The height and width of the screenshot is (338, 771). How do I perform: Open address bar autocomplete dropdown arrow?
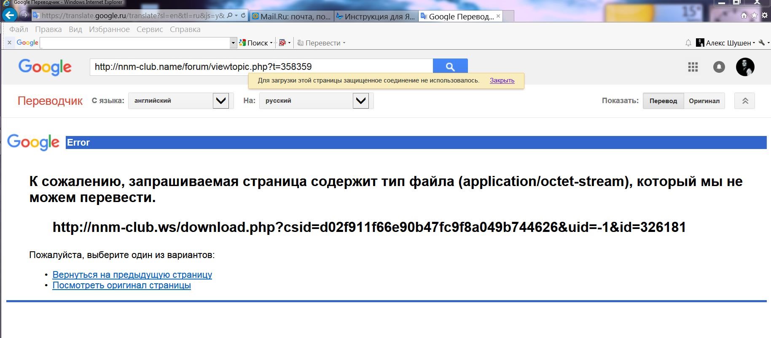pyautogui.click(x=236, y=16)
